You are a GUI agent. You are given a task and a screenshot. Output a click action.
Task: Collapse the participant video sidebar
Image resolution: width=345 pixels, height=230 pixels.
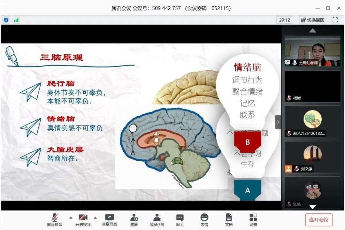tap(278, 122)
